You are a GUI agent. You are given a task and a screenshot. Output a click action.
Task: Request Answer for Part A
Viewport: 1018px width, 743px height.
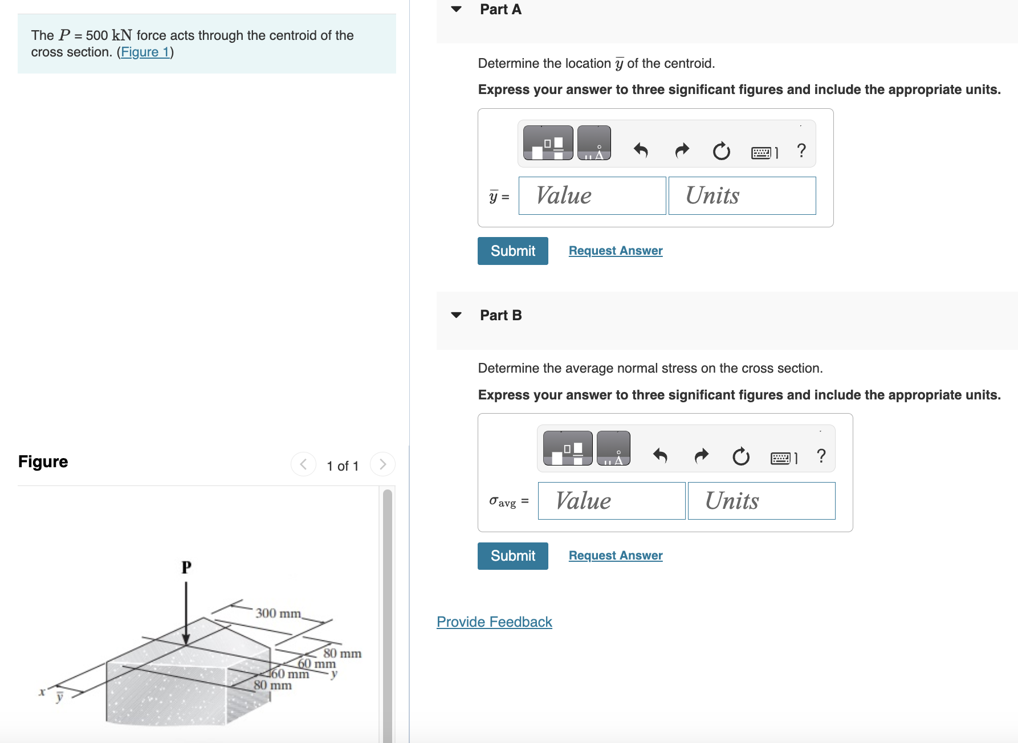click(615, 251)
